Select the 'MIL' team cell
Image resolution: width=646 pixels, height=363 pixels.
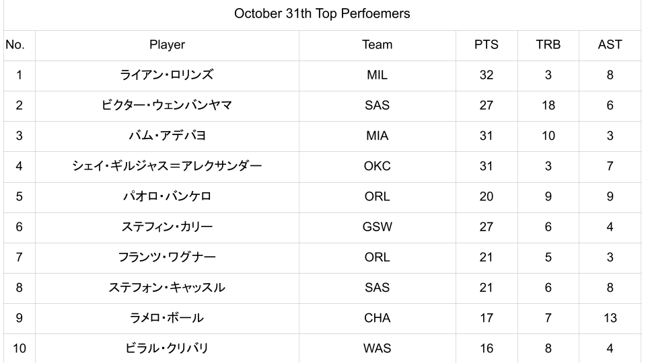click(377, 75)
